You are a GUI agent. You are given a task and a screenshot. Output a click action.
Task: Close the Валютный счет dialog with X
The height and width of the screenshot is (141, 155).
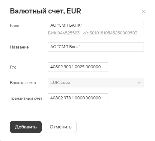point(144,12)
